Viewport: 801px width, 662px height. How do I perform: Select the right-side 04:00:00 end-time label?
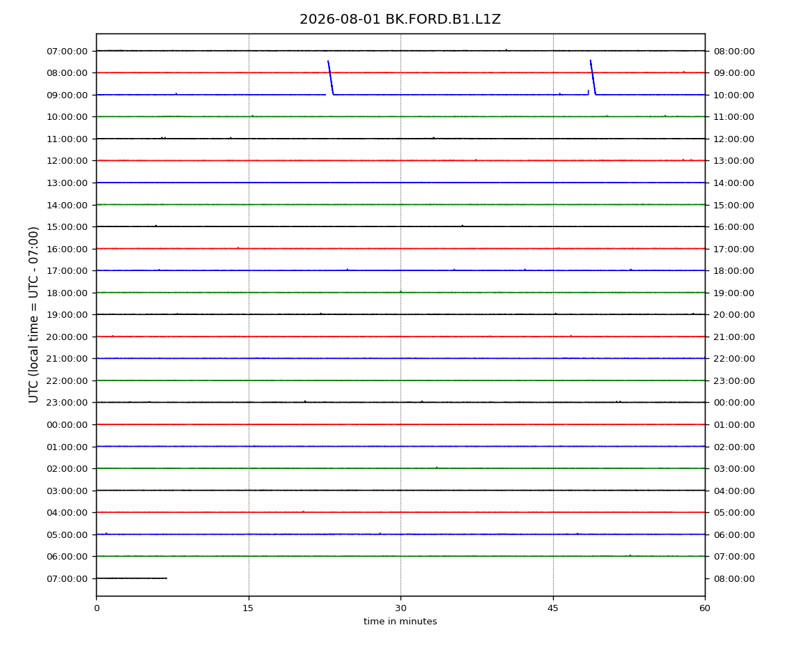733,491
